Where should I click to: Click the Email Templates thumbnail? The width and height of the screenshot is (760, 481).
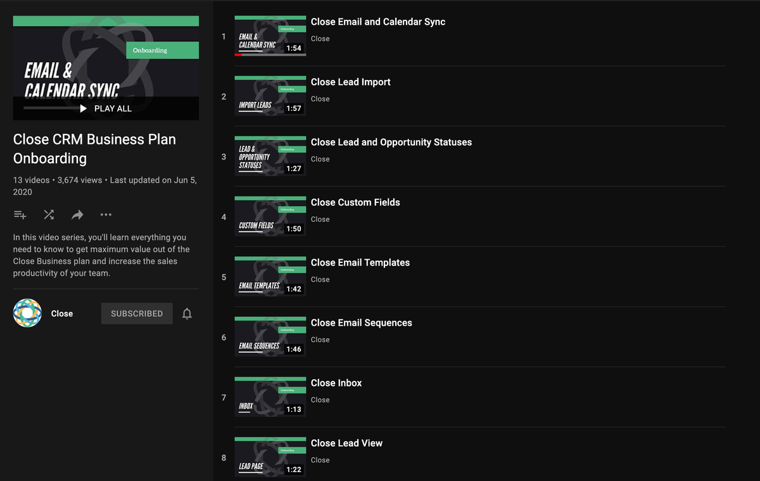point(270,276)
